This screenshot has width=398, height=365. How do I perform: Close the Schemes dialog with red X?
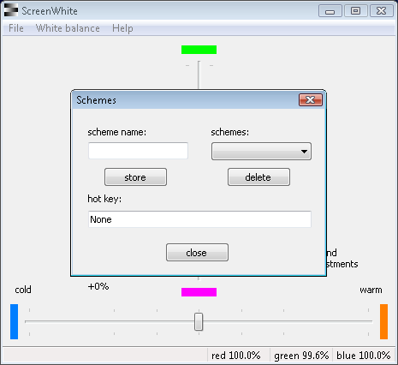coord(311,99)
